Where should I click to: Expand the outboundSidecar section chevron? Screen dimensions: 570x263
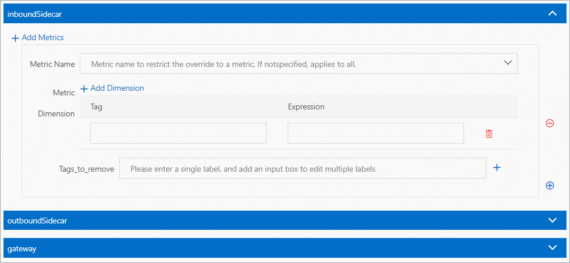tap(553, 220)
